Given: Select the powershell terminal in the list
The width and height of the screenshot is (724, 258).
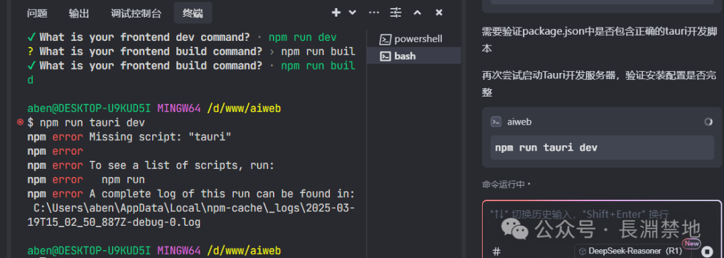Looking at the screenshot, I should [414, 39].
